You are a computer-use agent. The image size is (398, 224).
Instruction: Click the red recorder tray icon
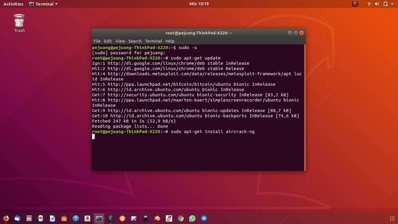pos(355,4)
